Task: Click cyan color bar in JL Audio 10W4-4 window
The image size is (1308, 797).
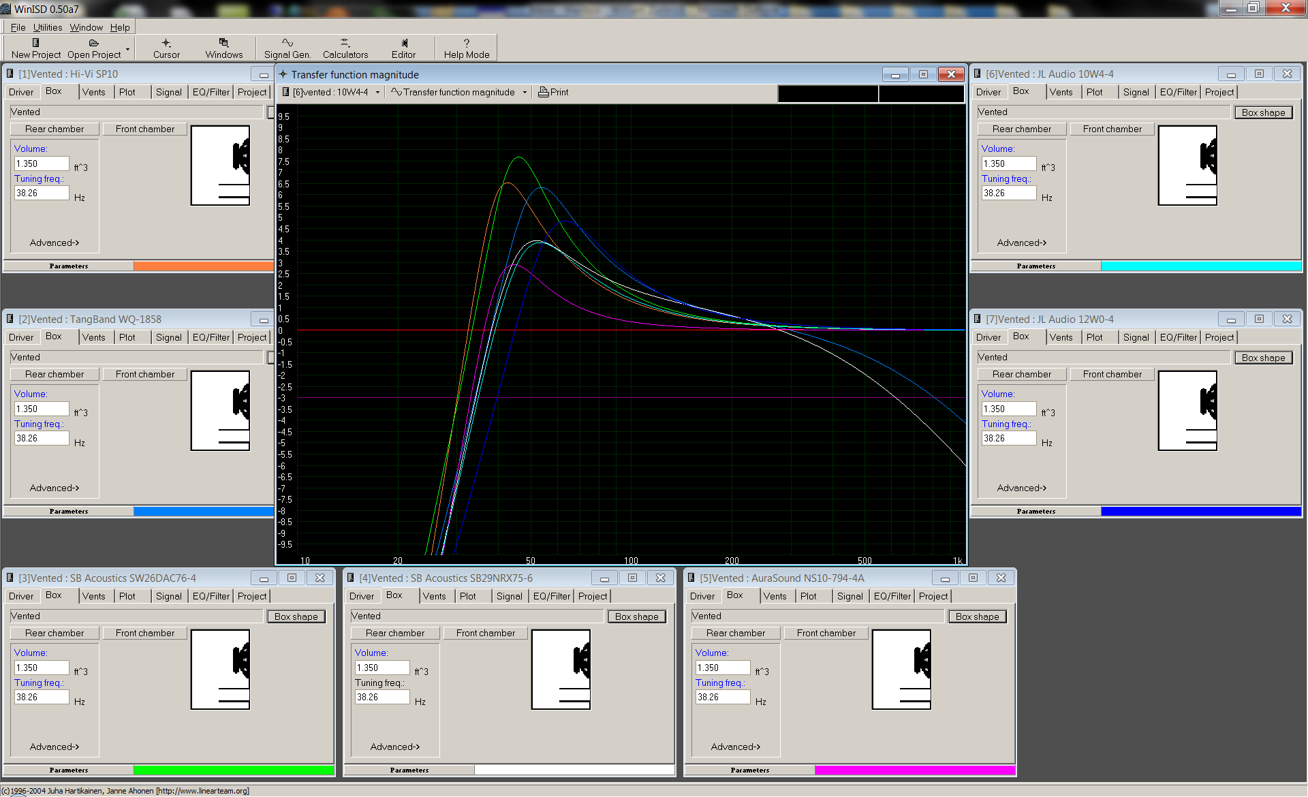Action: [x=1201, y=266]
